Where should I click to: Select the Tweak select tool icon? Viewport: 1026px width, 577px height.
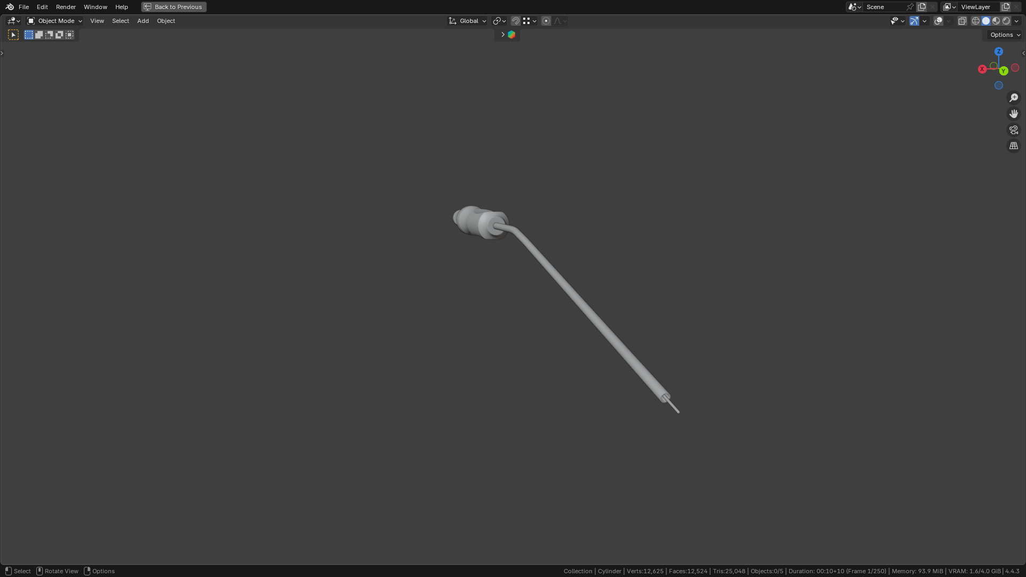13,35
